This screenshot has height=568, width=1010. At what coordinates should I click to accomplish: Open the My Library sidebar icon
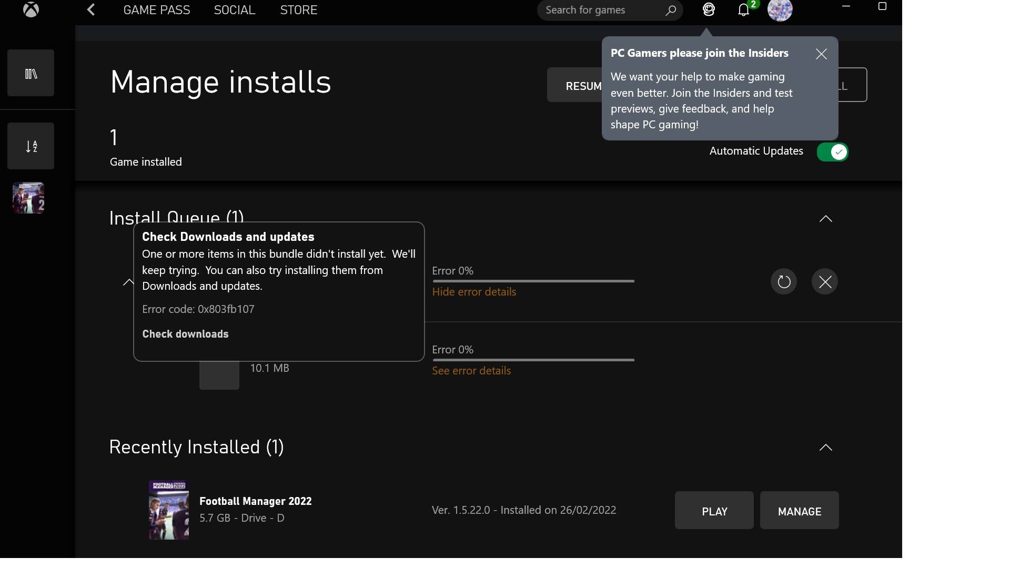click(x=31, y=73)
